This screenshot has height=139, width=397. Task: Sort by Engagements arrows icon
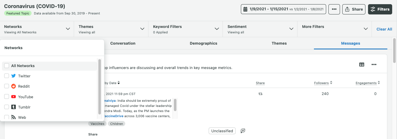pos(379,83)
